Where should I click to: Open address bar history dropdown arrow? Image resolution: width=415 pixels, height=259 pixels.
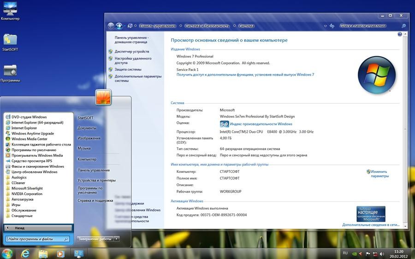tap(325, 26)
